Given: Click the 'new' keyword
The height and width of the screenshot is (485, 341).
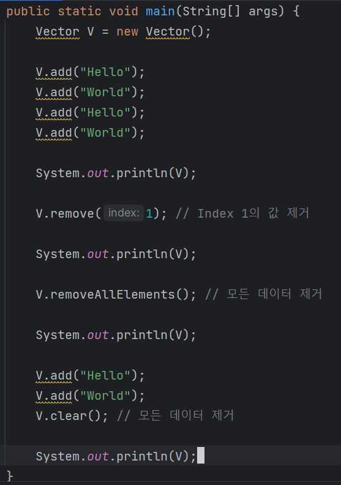Looking at the screenshot, I should 127,31.
